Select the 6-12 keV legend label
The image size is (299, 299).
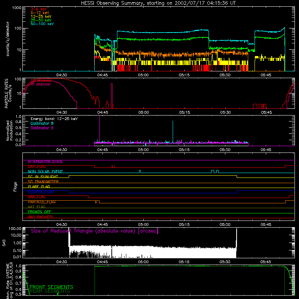pos(40,13)
